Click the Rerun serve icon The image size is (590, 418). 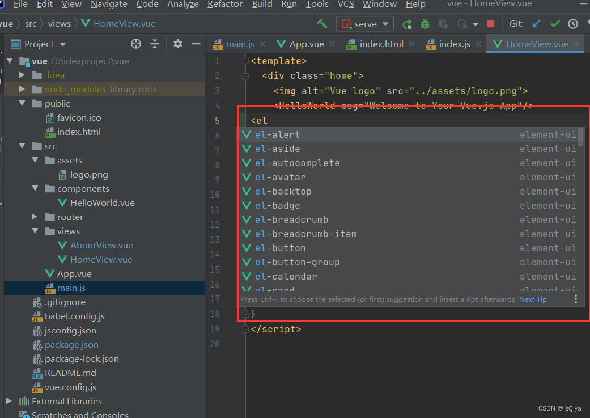point(407,24)
